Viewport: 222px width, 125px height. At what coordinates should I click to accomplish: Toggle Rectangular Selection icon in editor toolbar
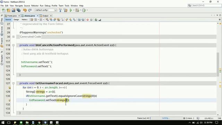click(x=62, y=20)
